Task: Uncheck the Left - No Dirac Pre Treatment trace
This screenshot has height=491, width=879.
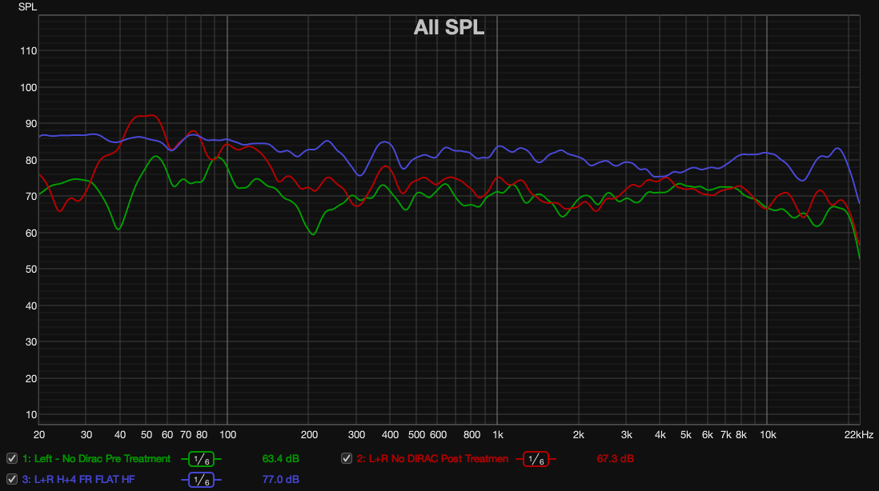Action: (x=12, y=459)
